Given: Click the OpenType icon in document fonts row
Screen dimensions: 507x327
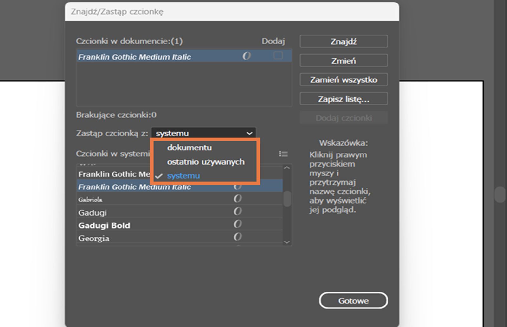Looking at the screenshot, I should tap(247, 56).
